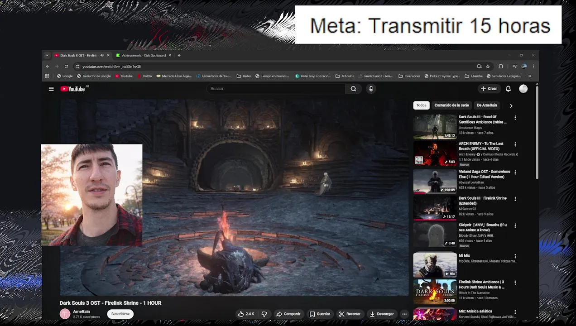The image size is (576, 326).
Task: Open the Redes bookmarks folder
Action: tap(244, 76)
